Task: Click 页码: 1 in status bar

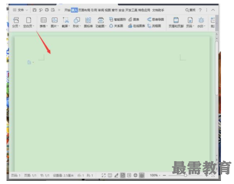Action: click(16, 175)
